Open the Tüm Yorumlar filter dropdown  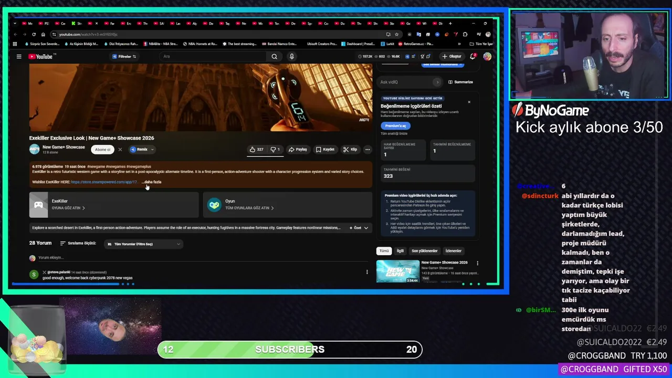coord(143,244)
